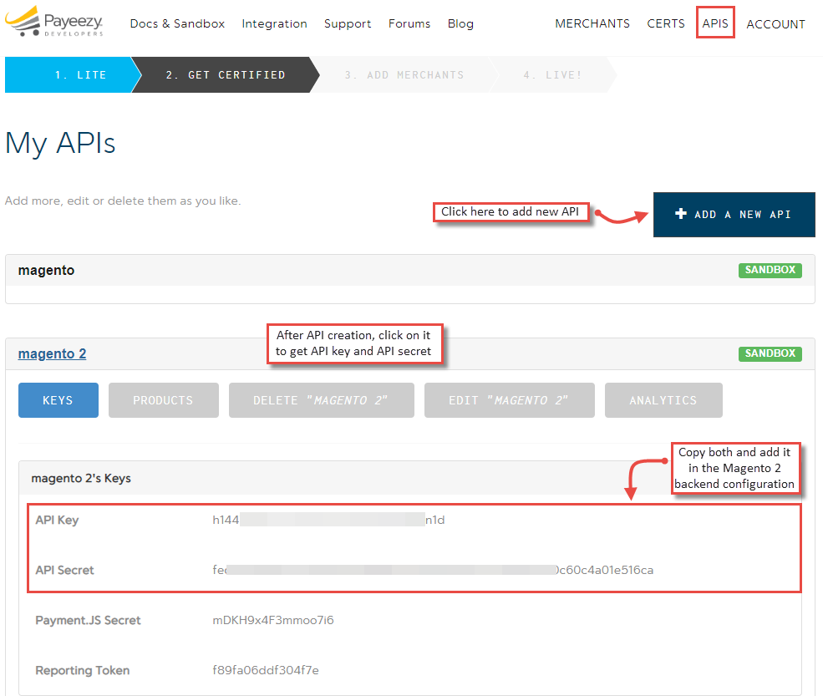The image size is (823, 696).
Task: Visit the Blog page
Action: [461, 23]
